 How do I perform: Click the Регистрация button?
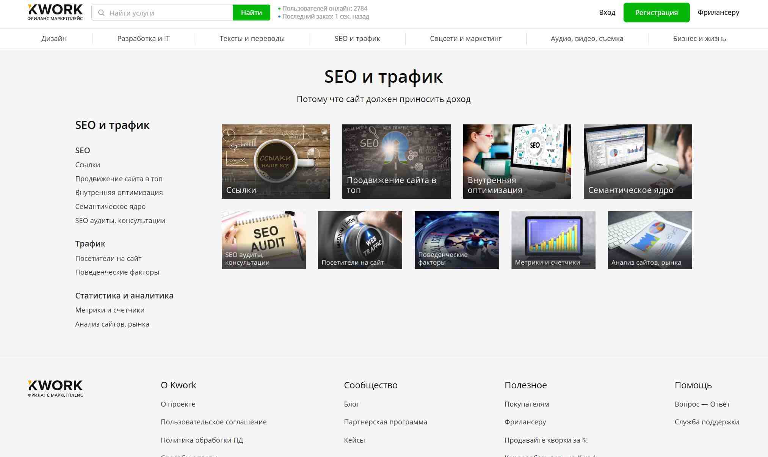(656, 13)
